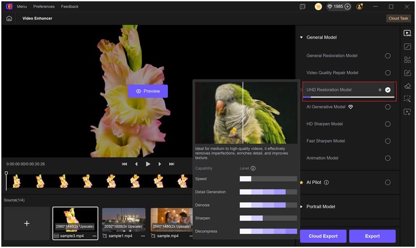Enable the AI Pilot radio button
The height and width of the screenshot is (248, 416).
[x=387, y=183]
